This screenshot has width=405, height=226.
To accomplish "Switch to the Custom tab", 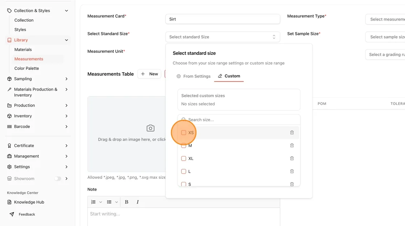I will pyautogui.click(x=229, y=76).
